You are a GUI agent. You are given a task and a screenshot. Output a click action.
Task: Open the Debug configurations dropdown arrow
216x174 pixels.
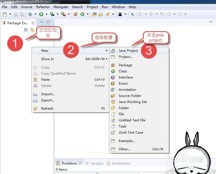click(35, 14)
